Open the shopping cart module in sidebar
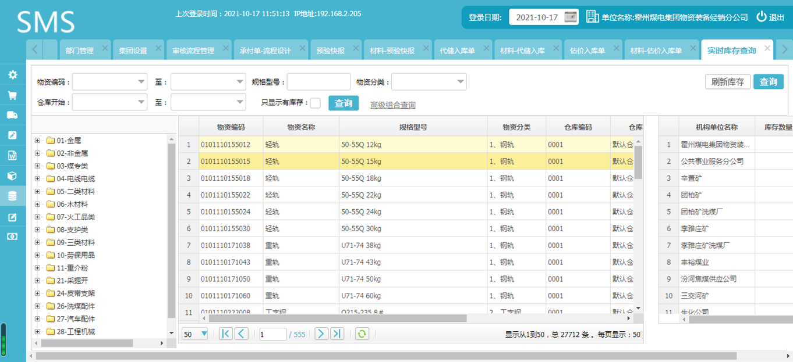 pos(12,95)
